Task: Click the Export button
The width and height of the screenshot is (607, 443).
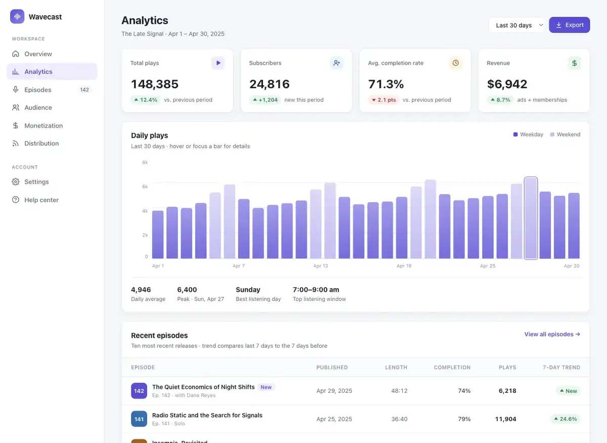Action: (570, 25)
